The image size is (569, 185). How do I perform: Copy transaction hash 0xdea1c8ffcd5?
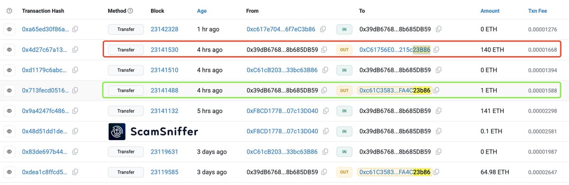[x=75, y=172]
